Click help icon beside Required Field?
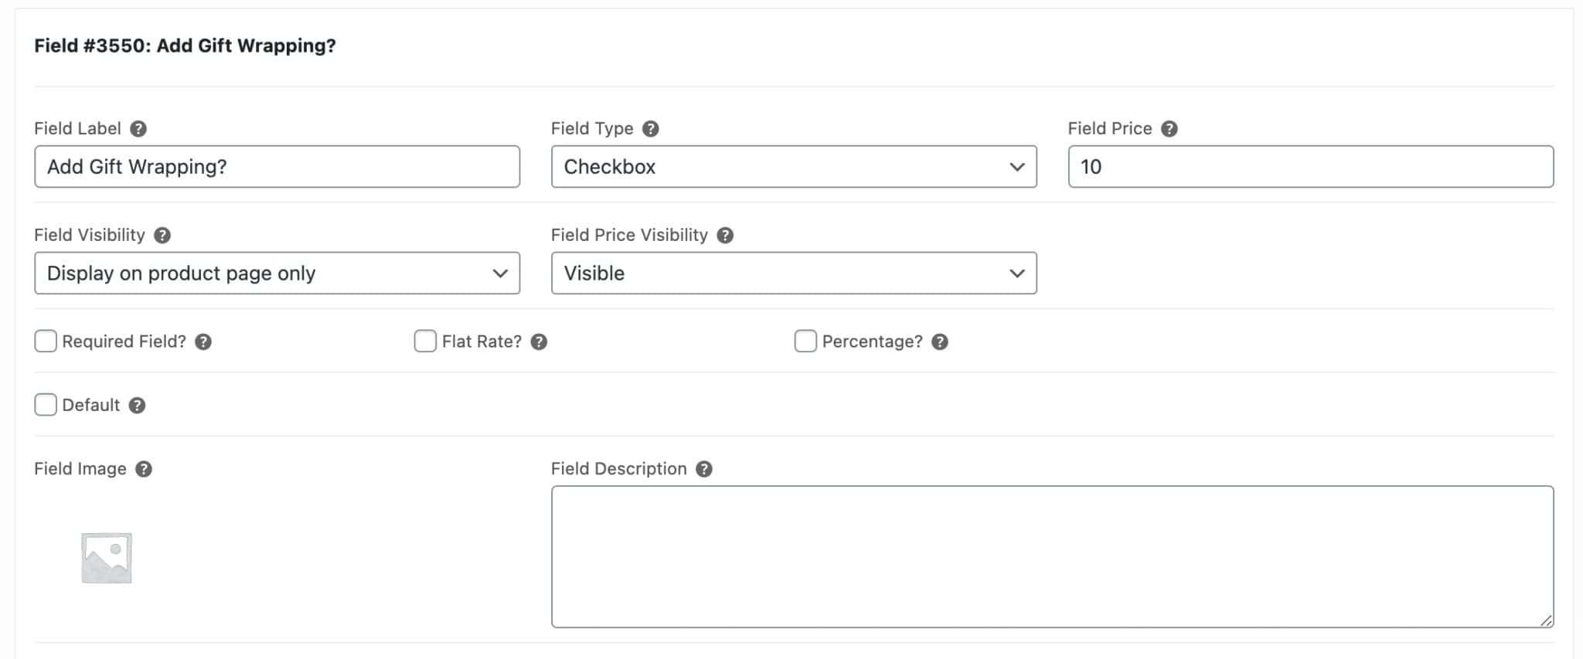1583x659 pixels. (203, 342)
